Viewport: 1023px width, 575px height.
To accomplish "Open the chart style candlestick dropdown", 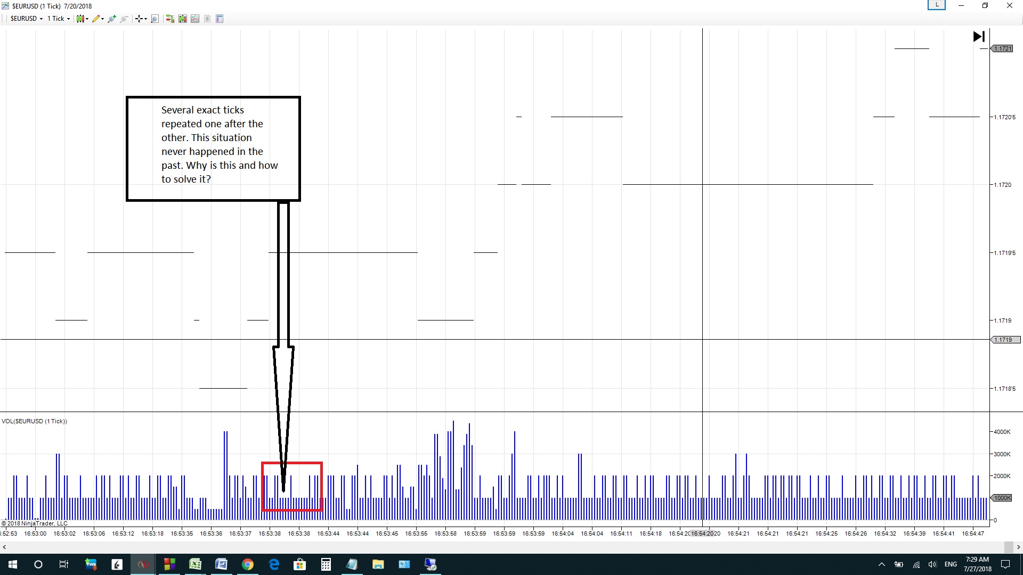I will pos(82,19).
